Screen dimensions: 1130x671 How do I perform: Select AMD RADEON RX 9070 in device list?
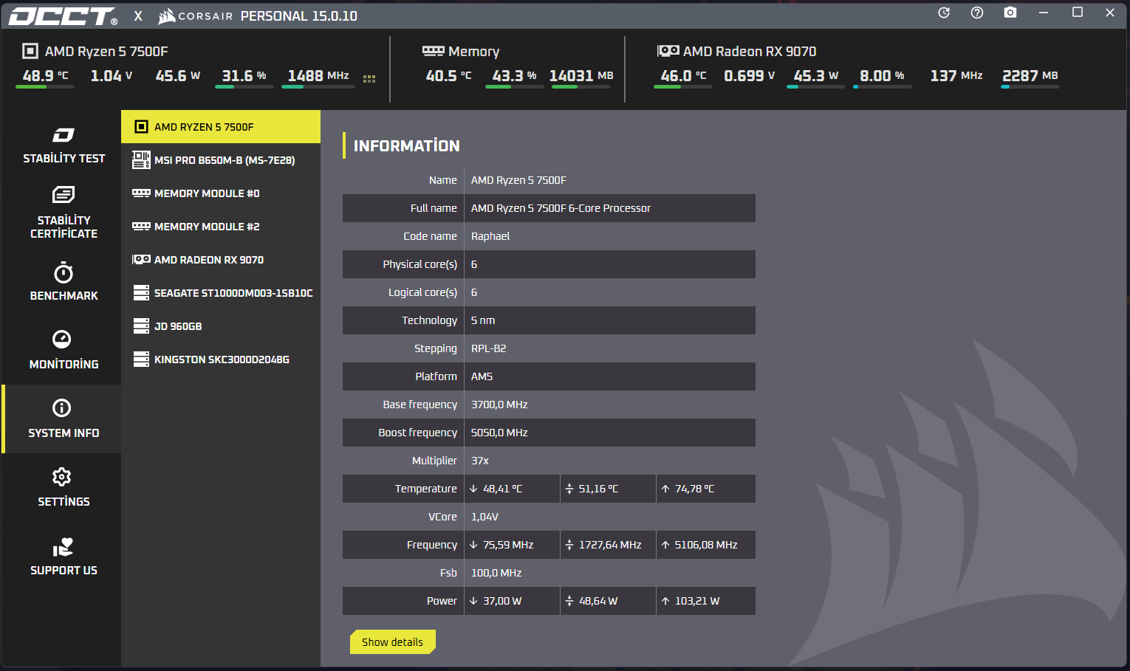pyautogui.click(x=221, y=260)
